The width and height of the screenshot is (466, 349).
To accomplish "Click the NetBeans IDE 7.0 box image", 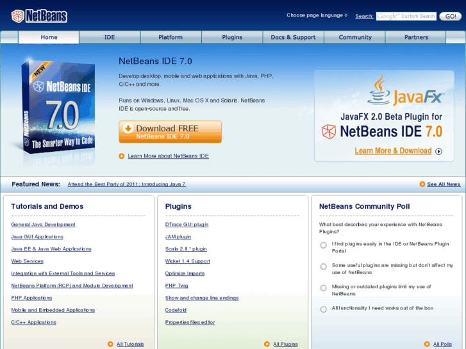I will pos(58,108).
